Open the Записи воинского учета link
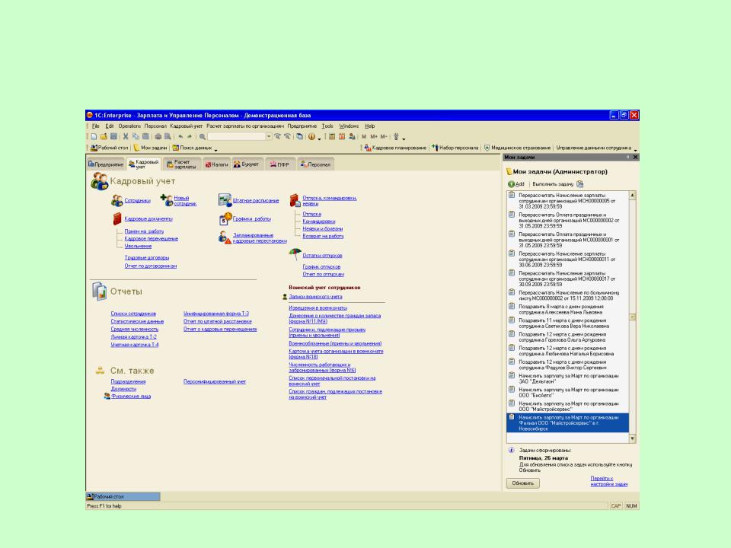731x548 pixels. click(315, 296)
